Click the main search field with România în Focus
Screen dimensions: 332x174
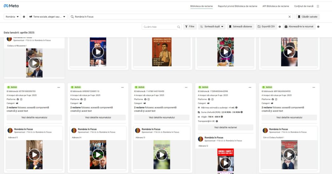tap(181, 17)
